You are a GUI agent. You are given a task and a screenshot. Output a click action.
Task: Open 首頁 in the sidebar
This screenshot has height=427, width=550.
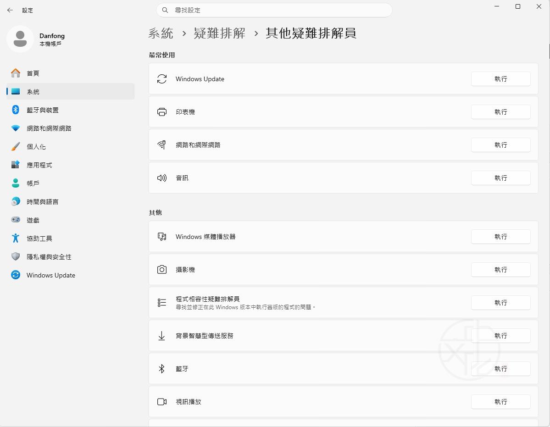[71, 73]
